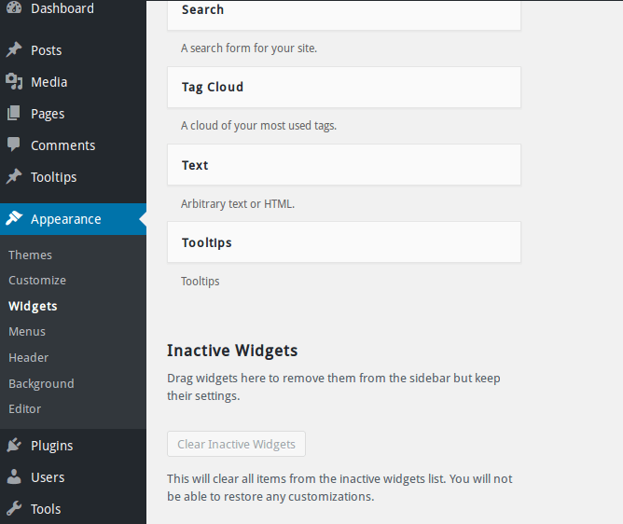
Task: Click the Posts pushpin icon
Action: pos(14,50)
